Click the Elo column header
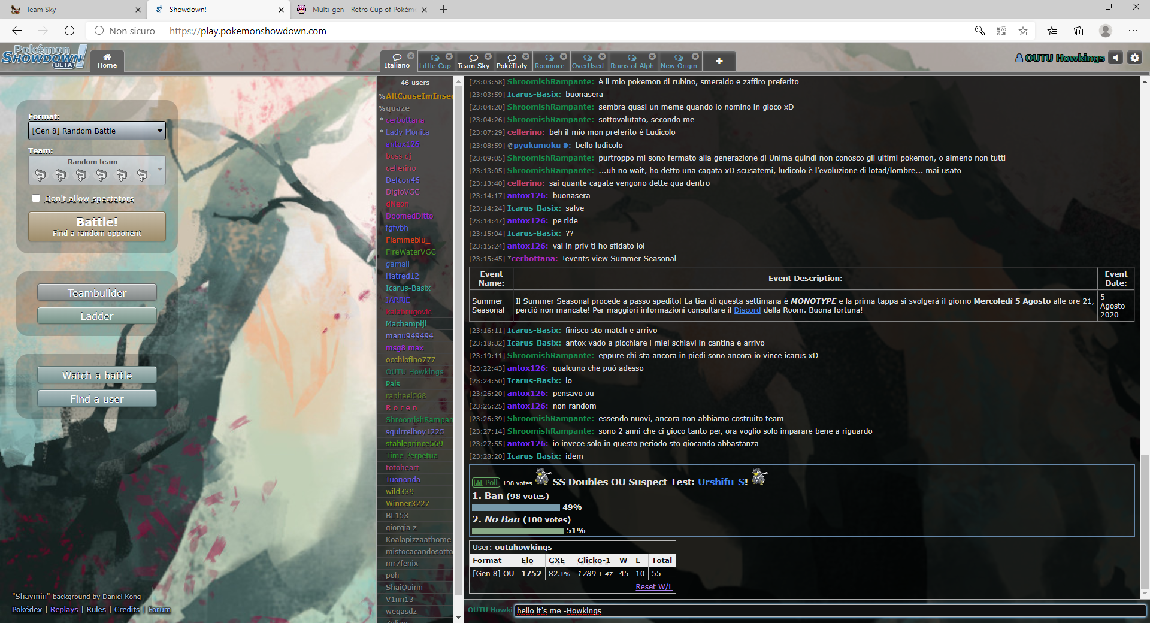The width and height of the screenshot is (1150, 623). 527,561
